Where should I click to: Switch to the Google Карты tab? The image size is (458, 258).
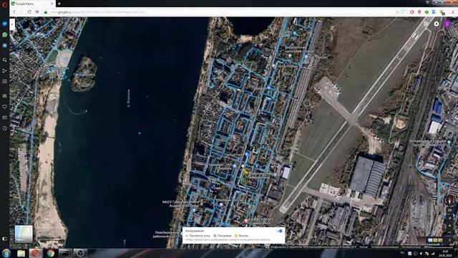(x=32, y=4)
